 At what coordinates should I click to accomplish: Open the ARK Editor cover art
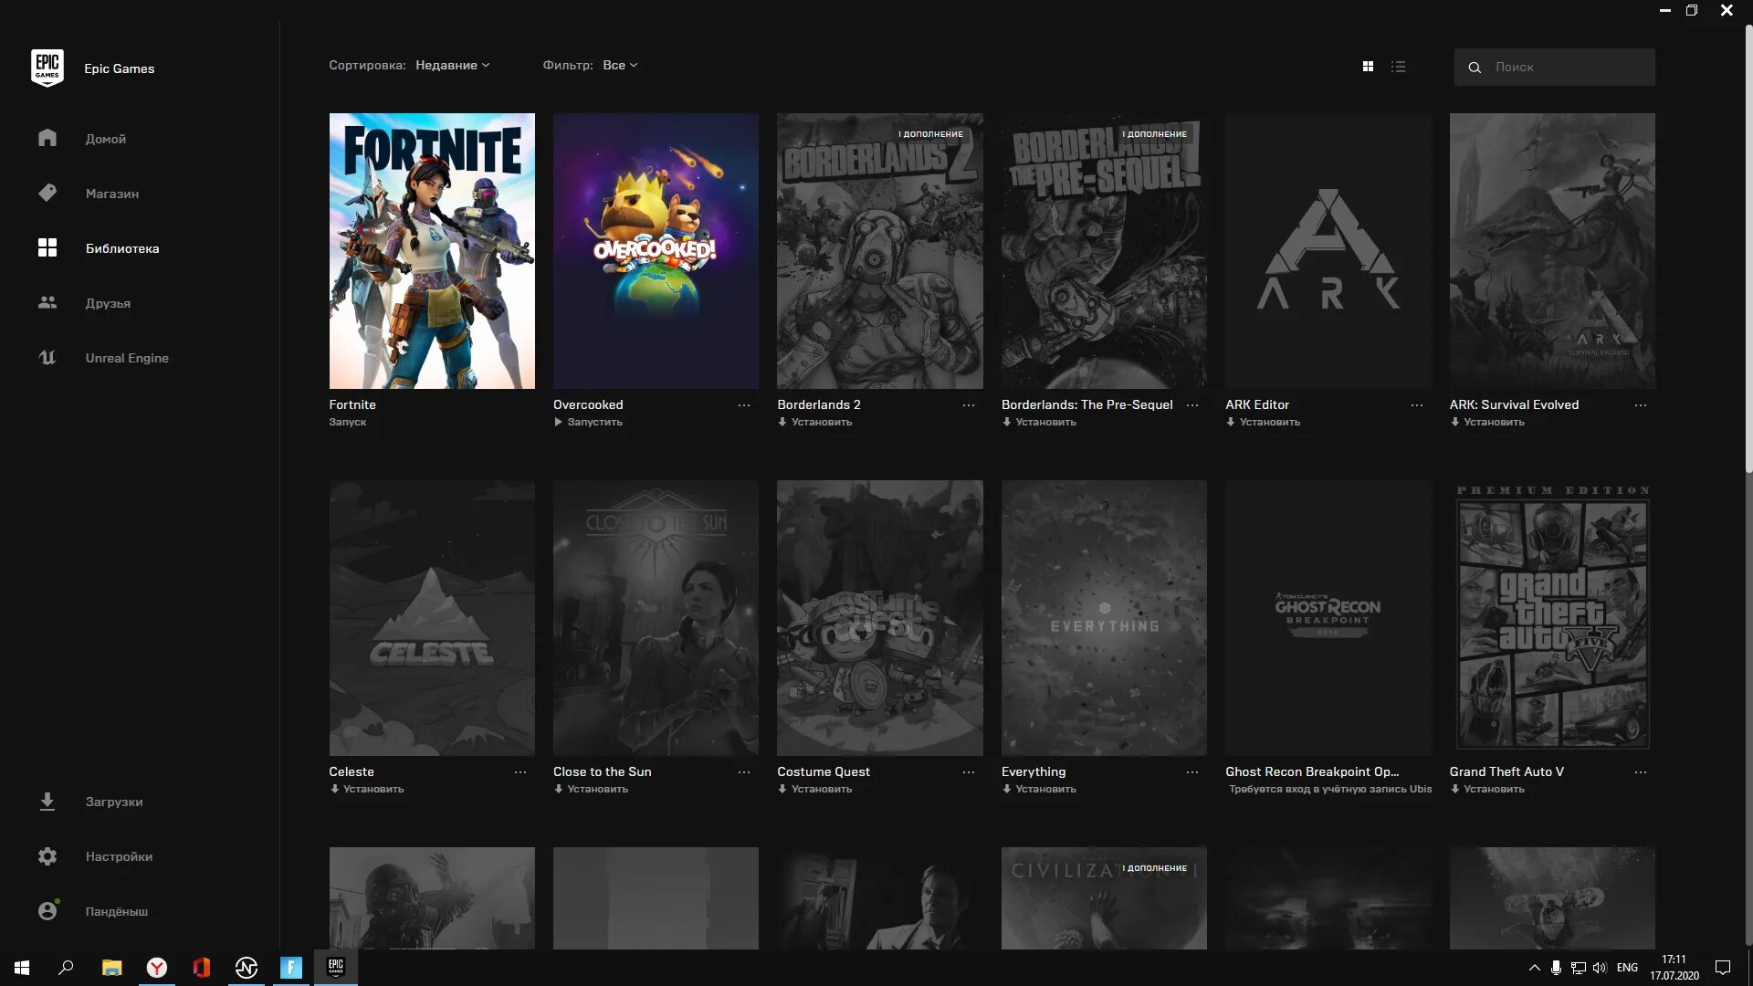[x=1328, y=251]
